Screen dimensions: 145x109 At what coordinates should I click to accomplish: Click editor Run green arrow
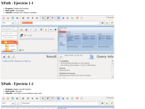click(46, 30)
